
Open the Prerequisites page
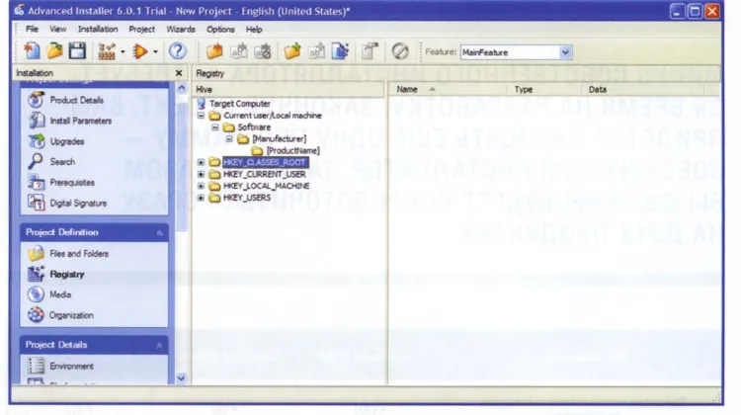point(61,183)
